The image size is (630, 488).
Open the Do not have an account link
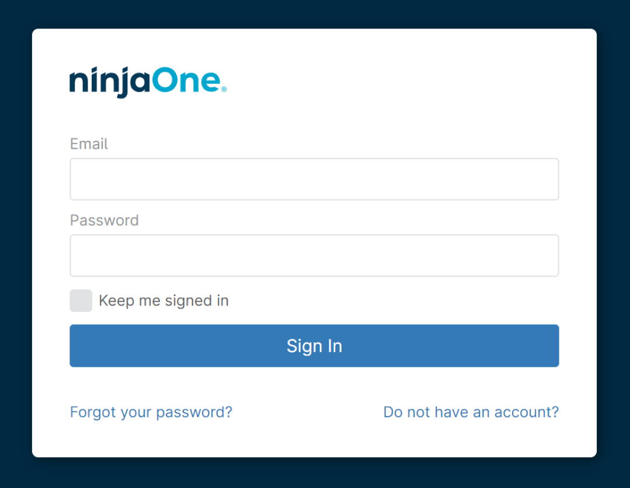(x=471, y=412)
